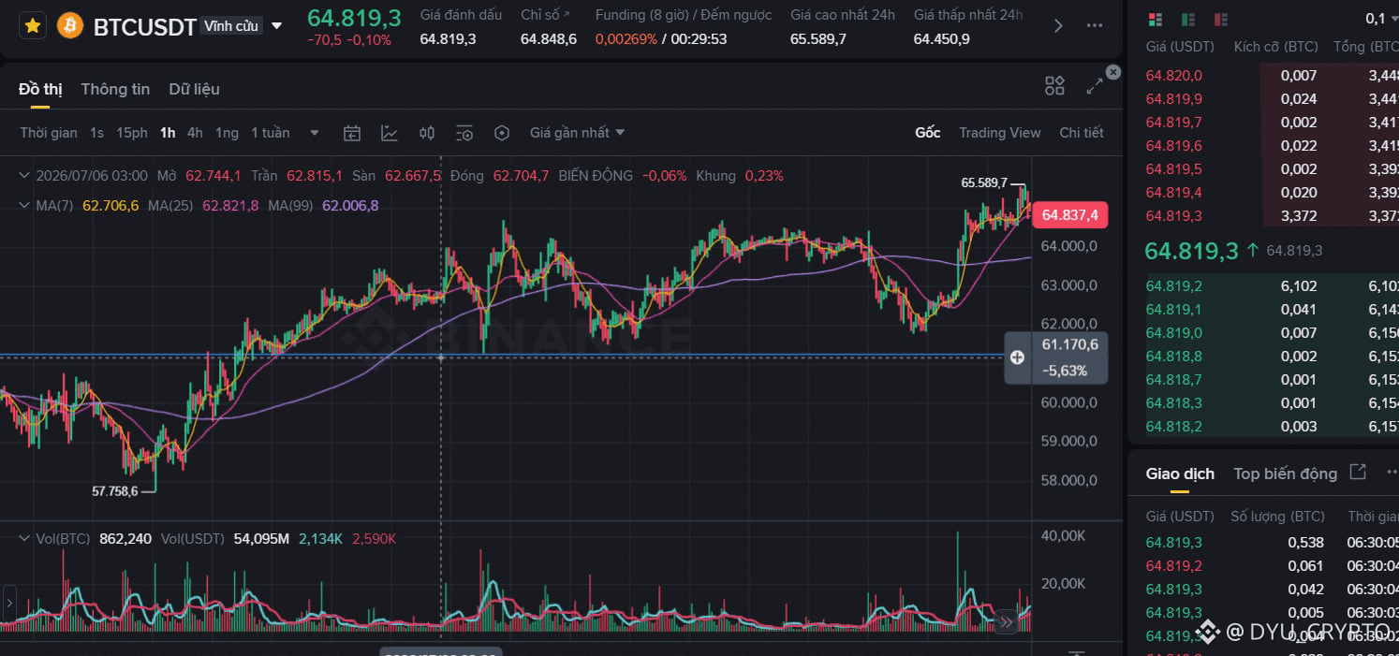
Task: Close the chart panel with the X button
Action: (x=1113, y=72)
